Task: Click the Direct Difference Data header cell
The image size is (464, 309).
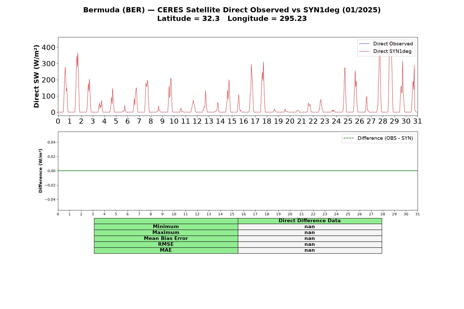Action: pos(310,221)
